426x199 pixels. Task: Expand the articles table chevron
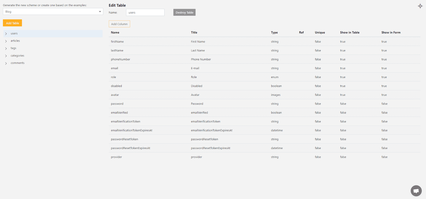[6, 41]
